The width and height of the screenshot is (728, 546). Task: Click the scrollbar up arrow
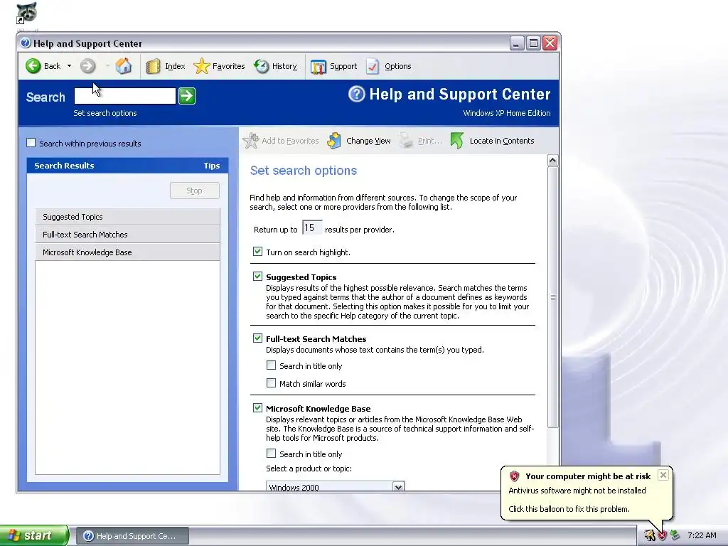pyautogui.click(x=552, y=161)
